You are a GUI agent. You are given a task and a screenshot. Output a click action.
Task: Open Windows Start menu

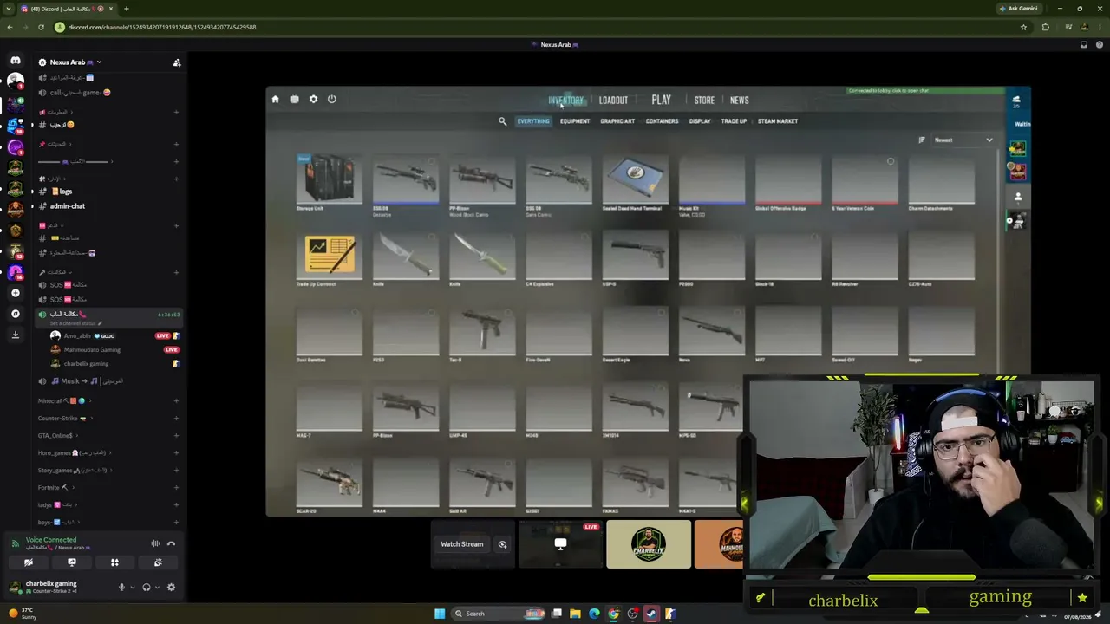440,614
